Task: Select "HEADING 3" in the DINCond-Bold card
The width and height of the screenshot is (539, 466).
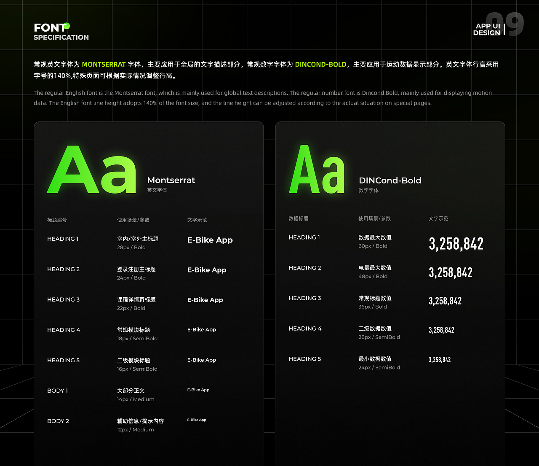Action: [305, 298]
